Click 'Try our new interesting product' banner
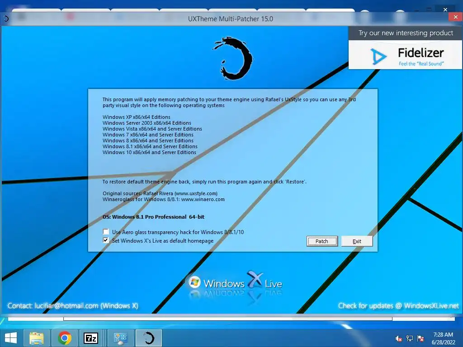The width and height of the screenshot is (463, 347). [406, 33]
